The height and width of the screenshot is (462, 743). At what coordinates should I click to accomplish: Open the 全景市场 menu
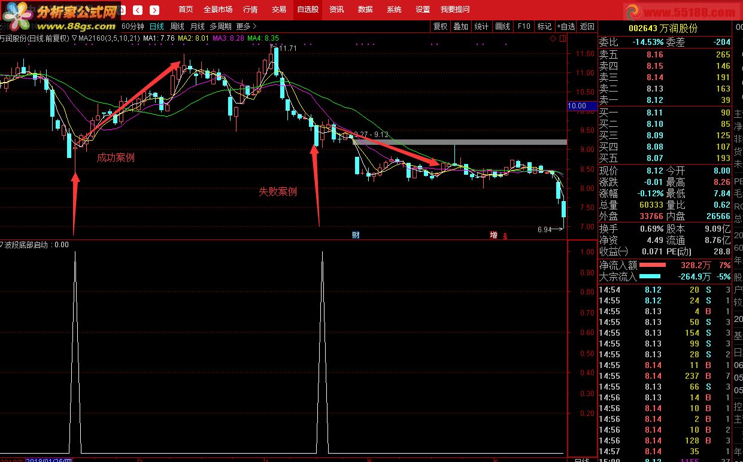point(218,10)
